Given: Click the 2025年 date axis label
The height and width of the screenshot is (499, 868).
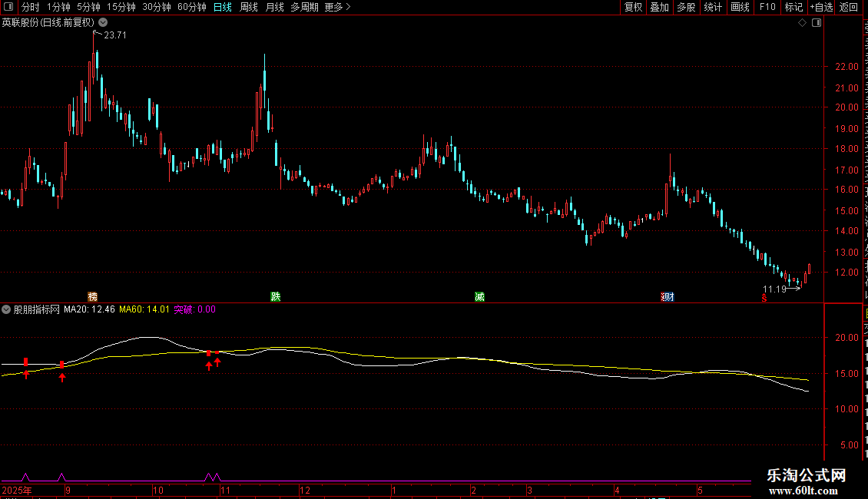Looking at the screenshot, I should (x=17, y=490).
